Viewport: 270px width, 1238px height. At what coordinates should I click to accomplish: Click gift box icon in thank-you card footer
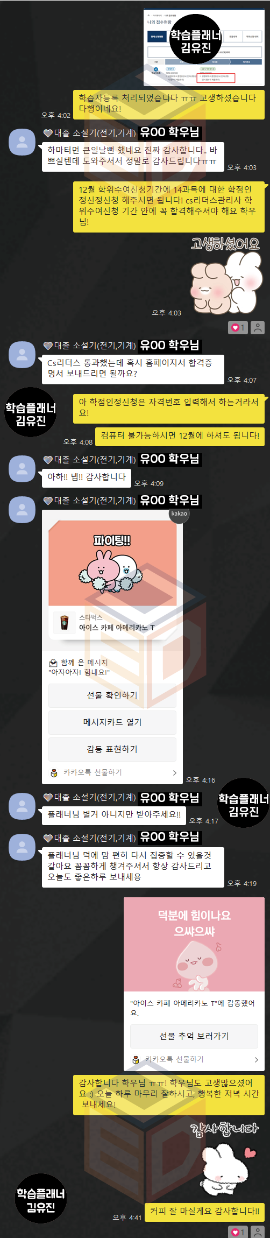[136, 1060]
